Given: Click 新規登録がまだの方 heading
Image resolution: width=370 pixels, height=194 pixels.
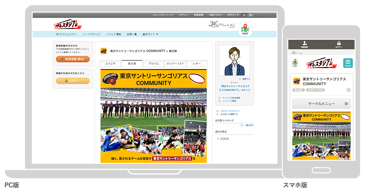Looking at the screenshot, I should pyautogui.click(x=67, y=46).
